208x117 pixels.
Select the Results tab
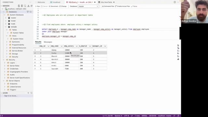pyautogui.click(x=38, y=42)
